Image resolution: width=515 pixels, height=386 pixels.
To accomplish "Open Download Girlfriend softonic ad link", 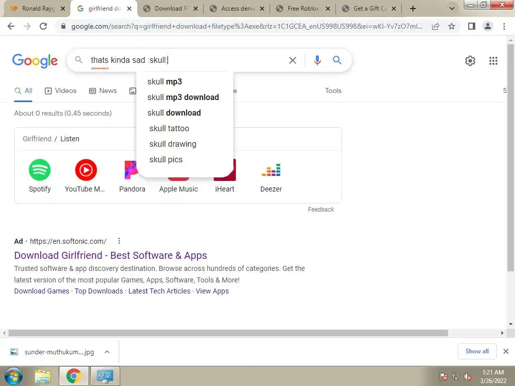I will point(110,255).
